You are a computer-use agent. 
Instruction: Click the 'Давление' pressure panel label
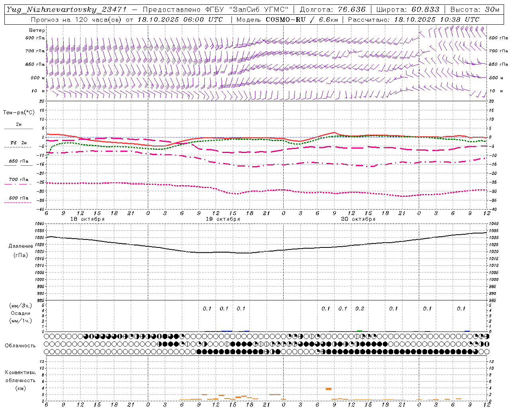coord(21,246)
